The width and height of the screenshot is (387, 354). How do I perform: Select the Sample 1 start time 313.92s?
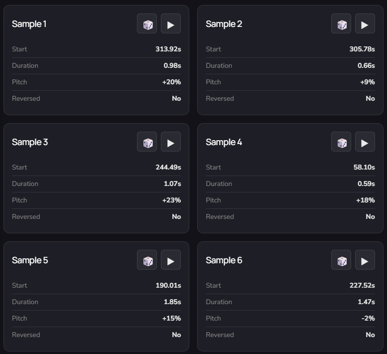tap(168, 49)
